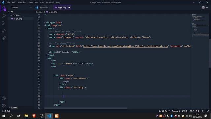Click PHP language mode in status bar
Image resolution: width=211 pixels, height=119 pixels.
pos(198,111)
